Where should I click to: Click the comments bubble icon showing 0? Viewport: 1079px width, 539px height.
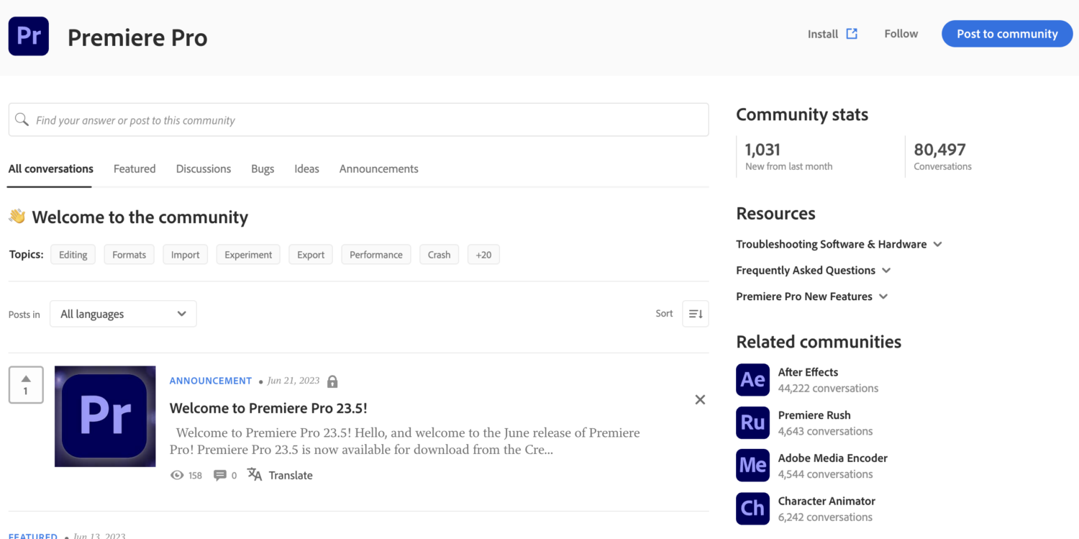point(220,475)
